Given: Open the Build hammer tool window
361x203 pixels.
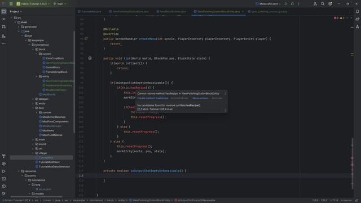Looking at the screenshot, I should point(4,156).
